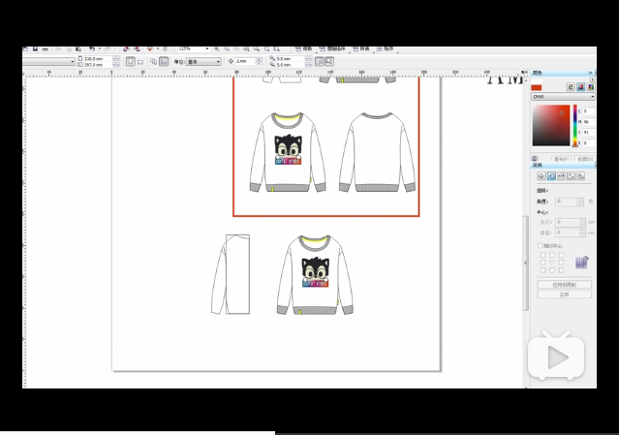Click the Export icon in the toolbar
The width and height of the screenshot is (619, 435).
click(x=137, y=49)
